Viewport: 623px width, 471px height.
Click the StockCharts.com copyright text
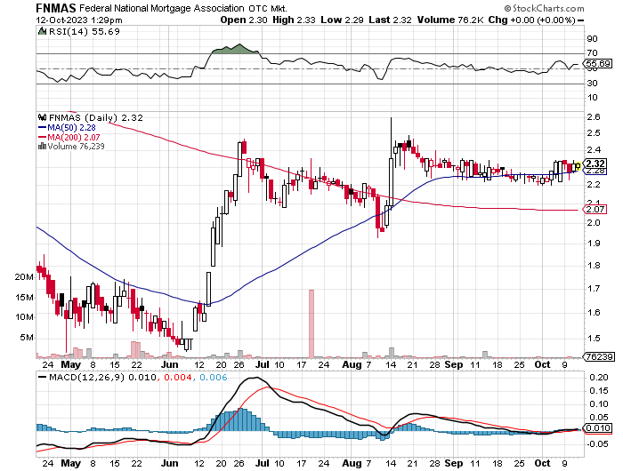[x=544, y=8]
